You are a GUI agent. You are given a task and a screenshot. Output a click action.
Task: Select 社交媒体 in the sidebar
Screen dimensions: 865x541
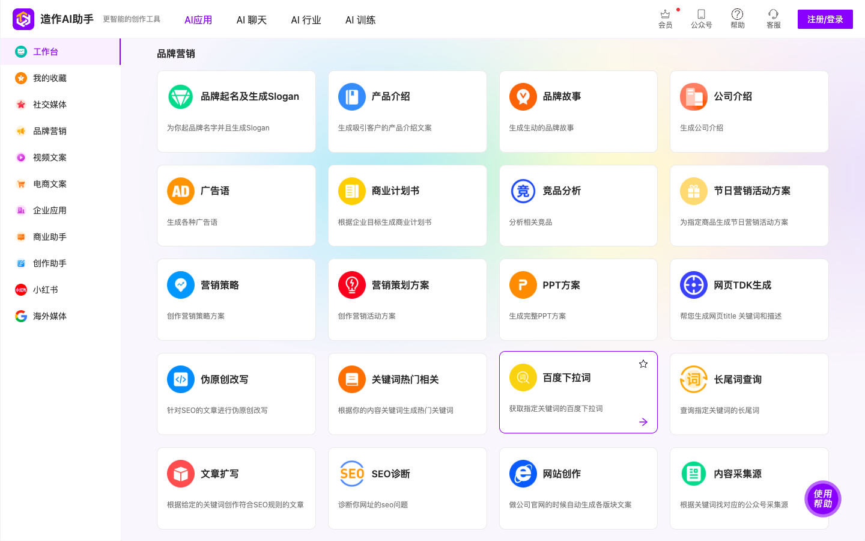click(60, 105)
